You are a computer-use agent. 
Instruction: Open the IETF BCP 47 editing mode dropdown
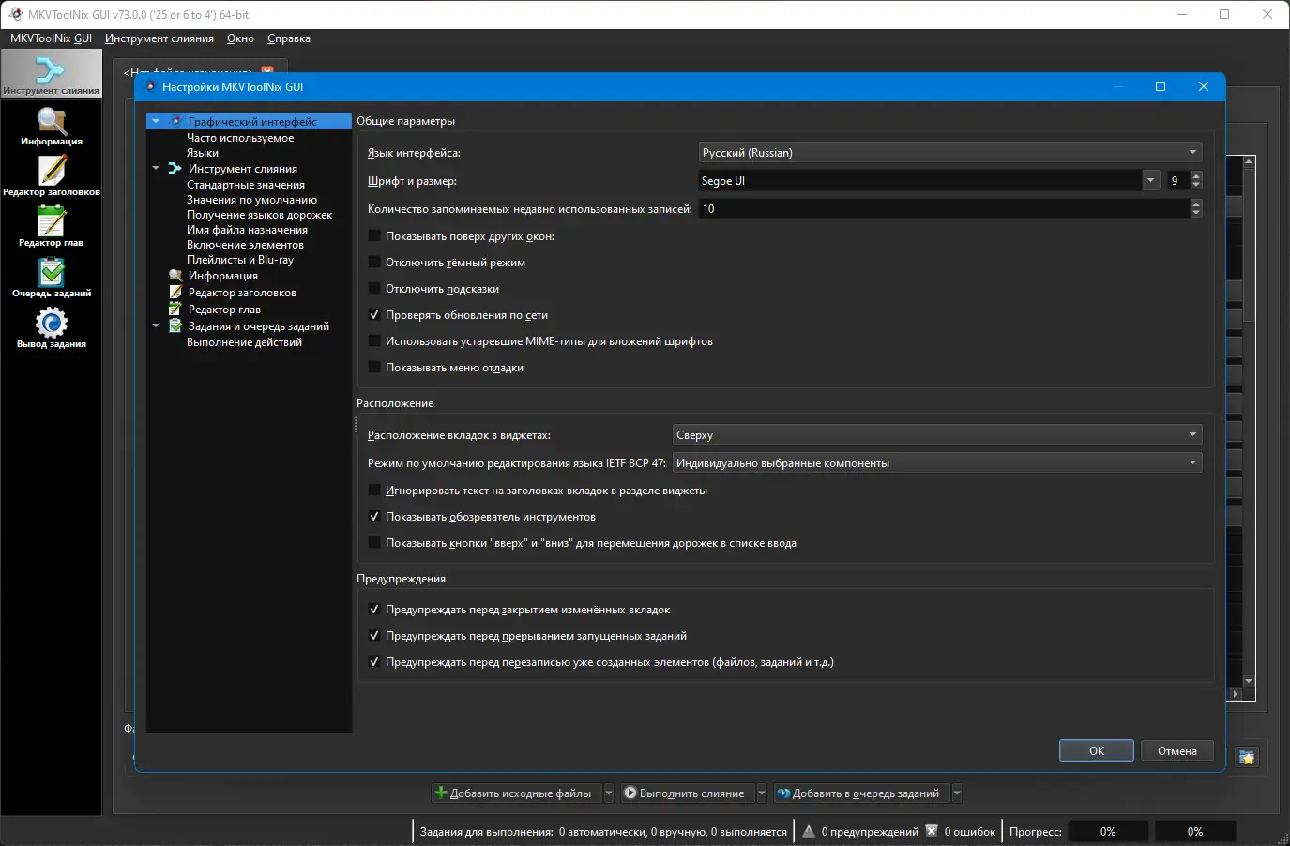(937, 462)
